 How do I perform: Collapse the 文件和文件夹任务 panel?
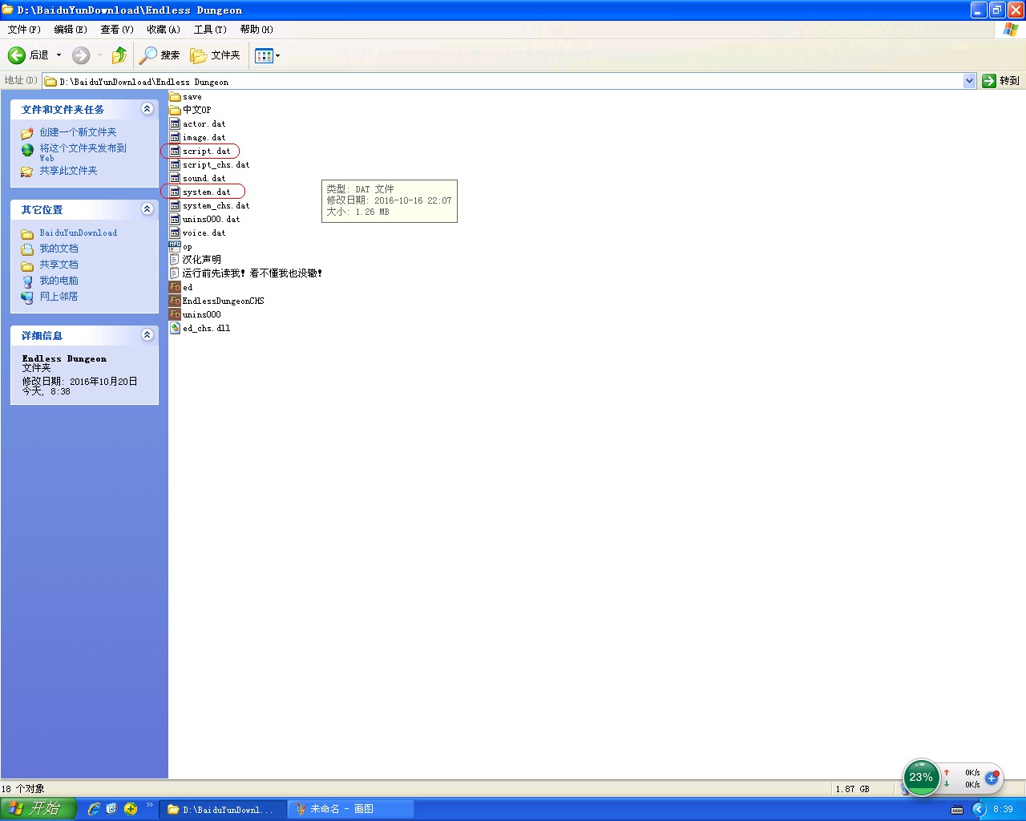coord(147,109)
